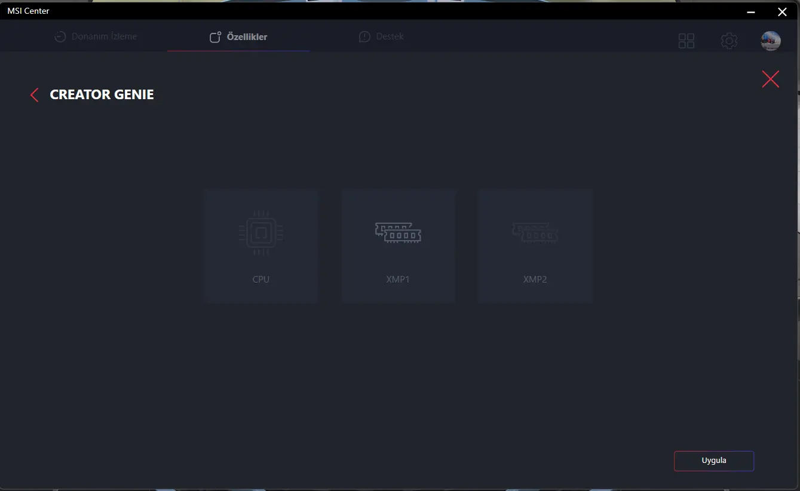Minimize the MSI Center window
The image size is (800, 491).
[751, 11]
